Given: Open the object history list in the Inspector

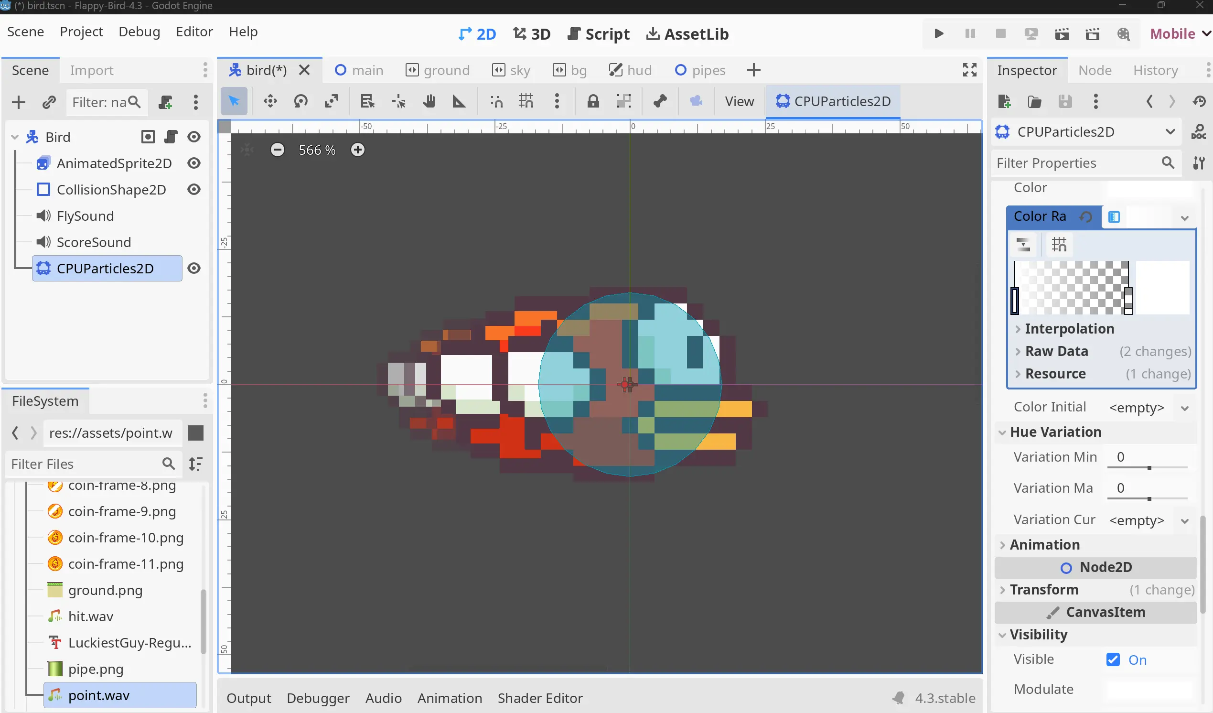Looking at the screenshot, I should click(1199, 101).
